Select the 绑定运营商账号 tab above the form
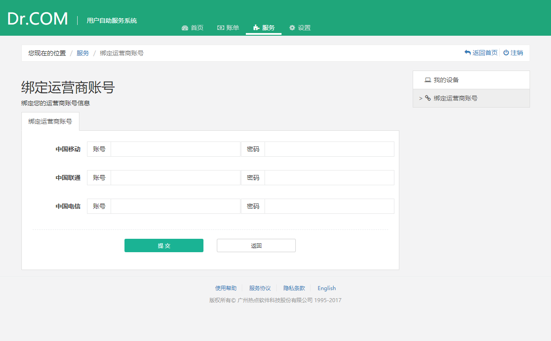The width and height of the screenshot is (551, 341). [50, 121]
